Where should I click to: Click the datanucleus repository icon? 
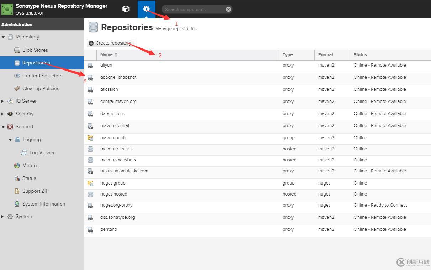tap(90, 114)
